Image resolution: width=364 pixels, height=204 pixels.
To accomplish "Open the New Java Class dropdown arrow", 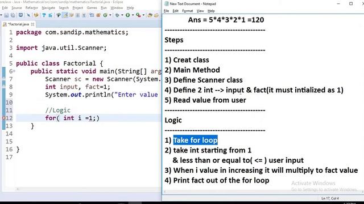I will [110, 15].
